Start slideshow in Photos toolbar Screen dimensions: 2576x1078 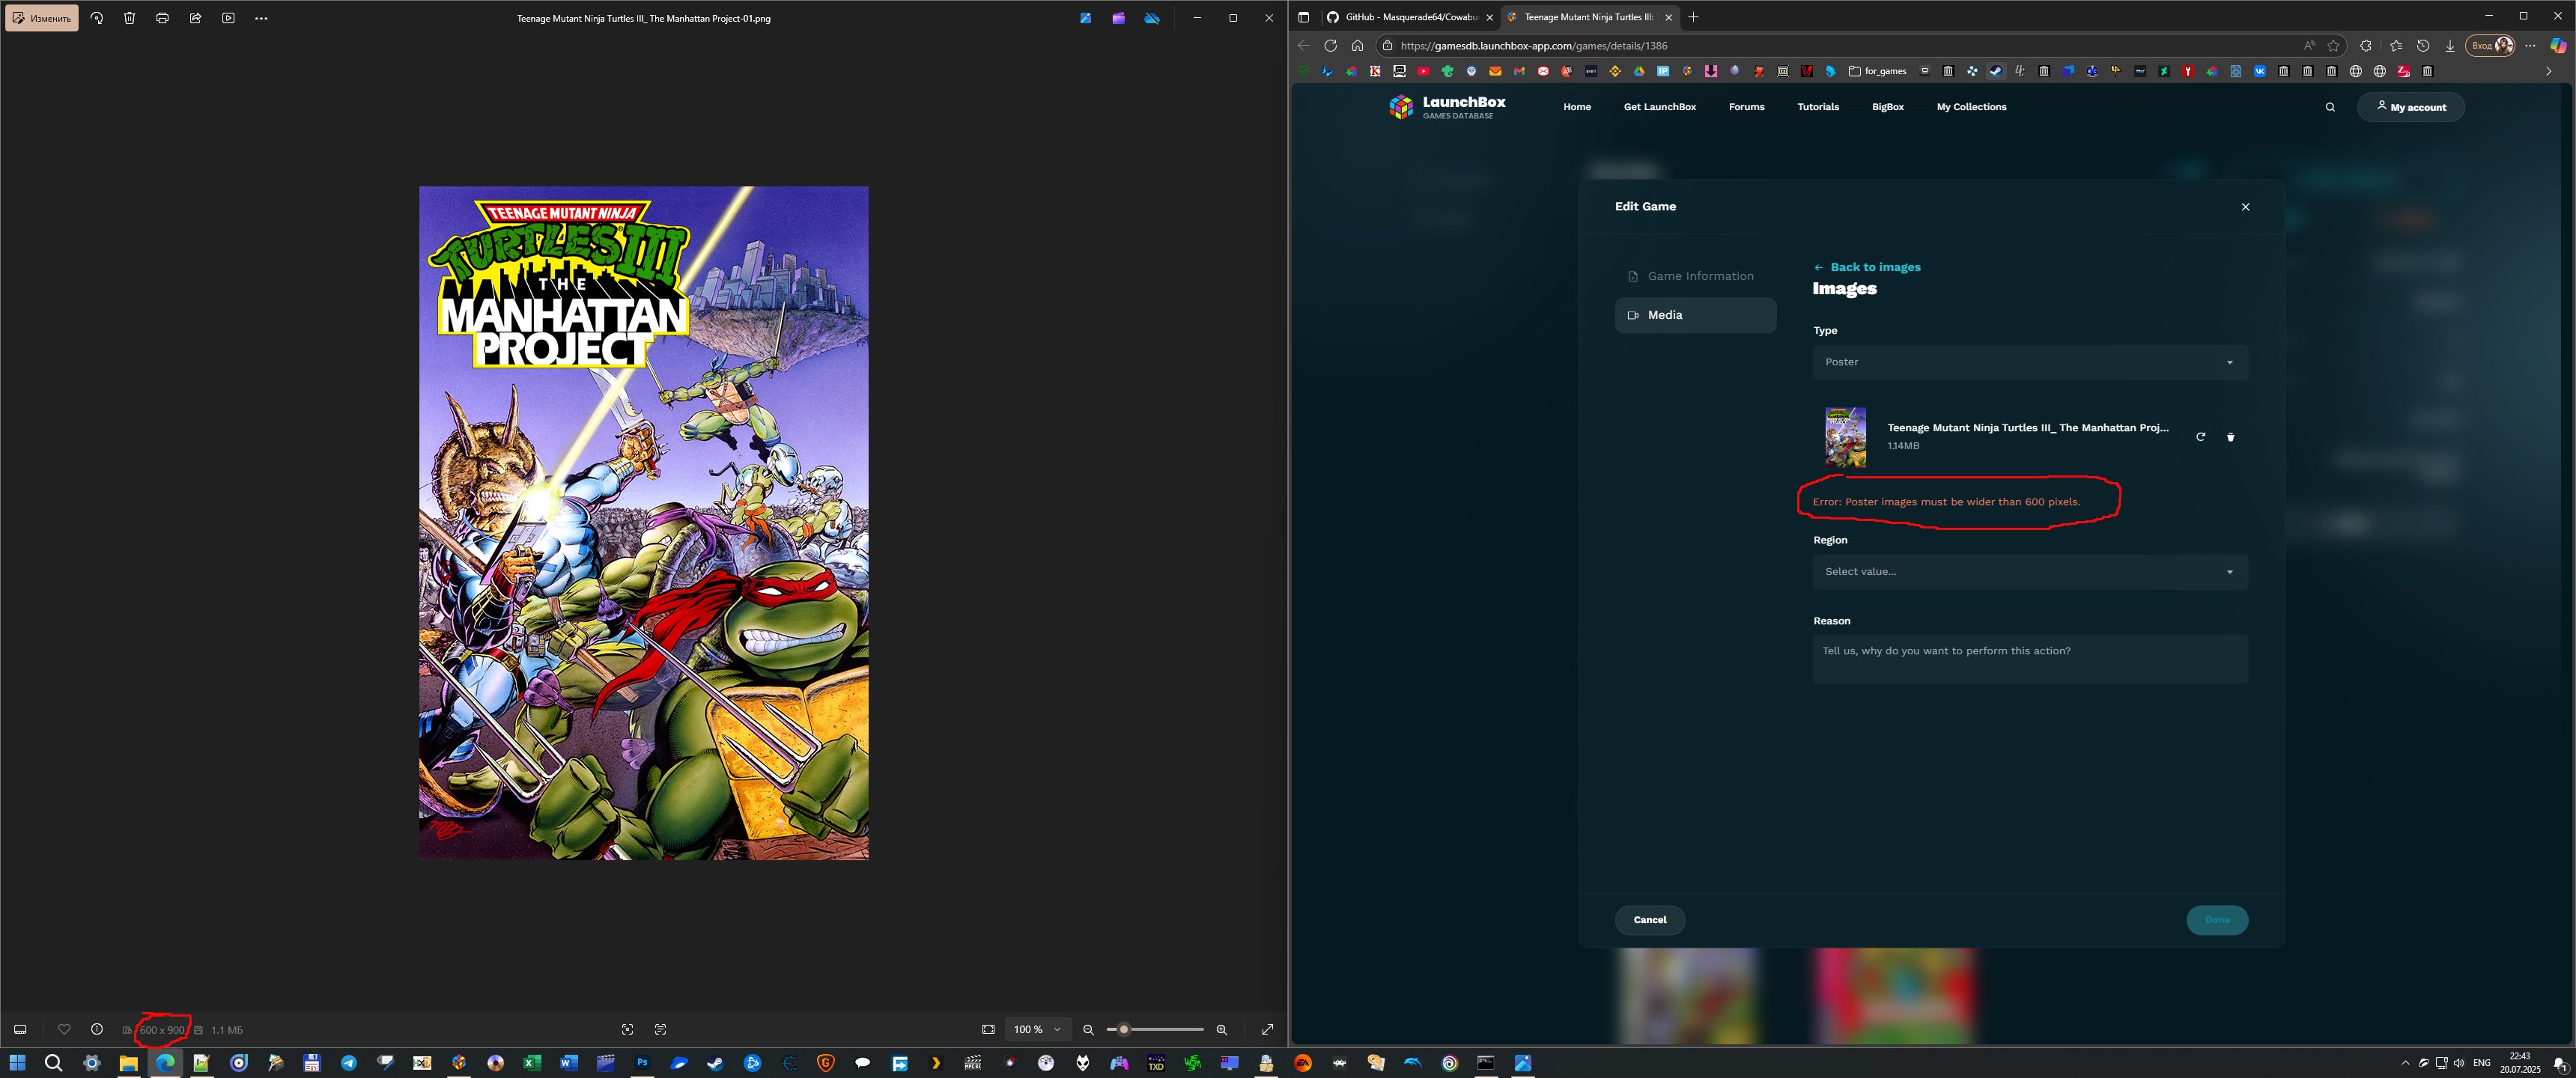[228, 18]
